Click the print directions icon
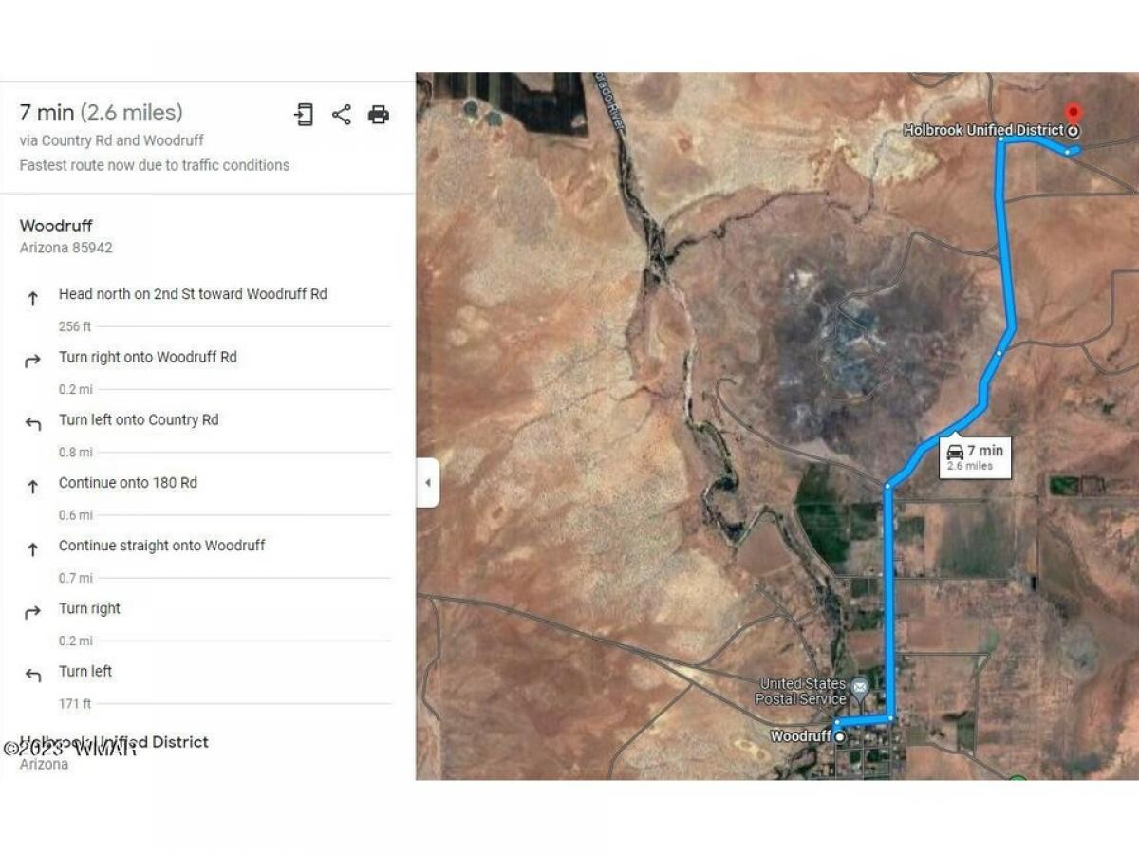 [x=379, y=115]
